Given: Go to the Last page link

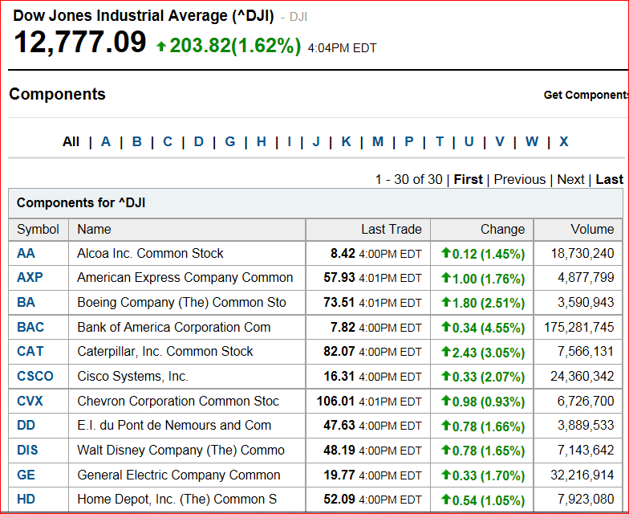Looking at the screenshot, I should coord(610,179).
